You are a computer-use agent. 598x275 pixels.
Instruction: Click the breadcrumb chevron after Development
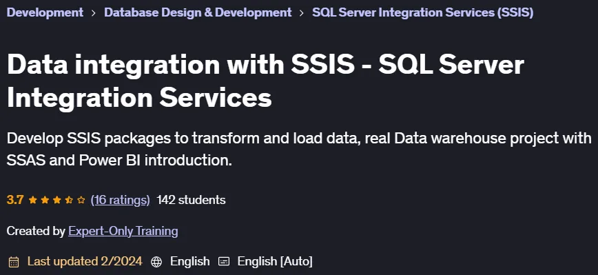(x=94, y=13)
